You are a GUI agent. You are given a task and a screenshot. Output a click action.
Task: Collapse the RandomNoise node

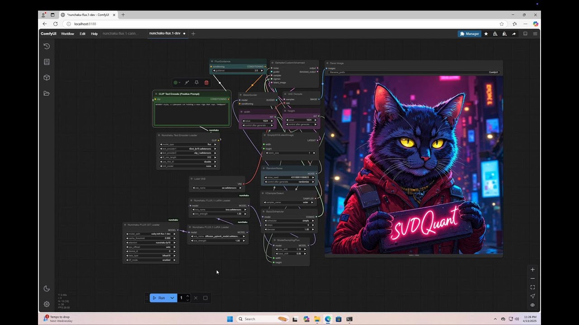264,168
